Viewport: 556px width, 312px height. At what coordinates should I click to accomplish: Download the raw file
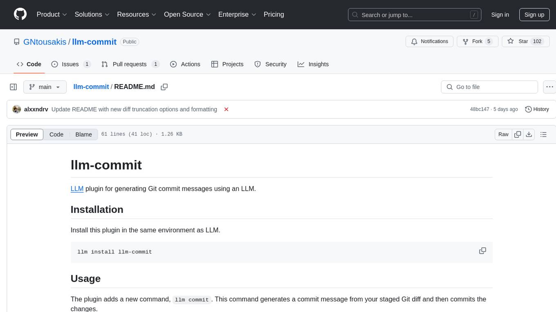[x=529, y=134]
